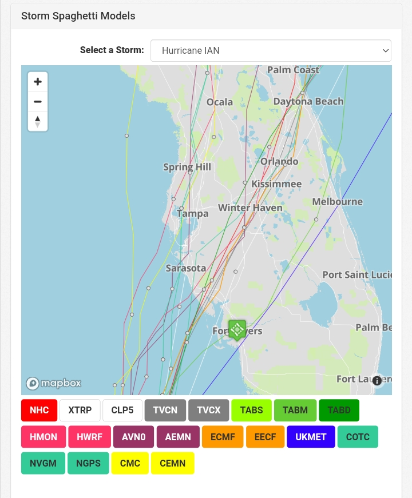Image resolution: width=412 pixels, height=498 pixels.
Task: Toggle the NHC model track
Action: pyautogui.click(x=39, y=410)
